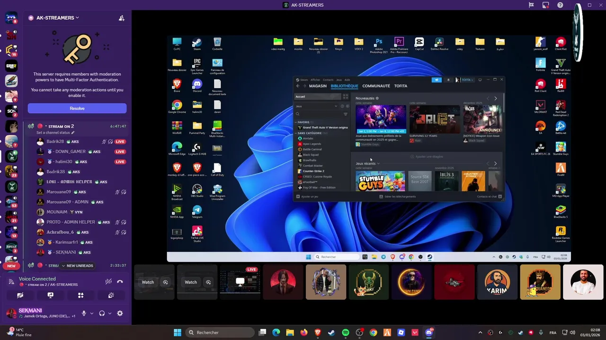The image size is (606, 340).
Task: Edit 'Set a channel status' pencil
Action: tap(73, 133)
